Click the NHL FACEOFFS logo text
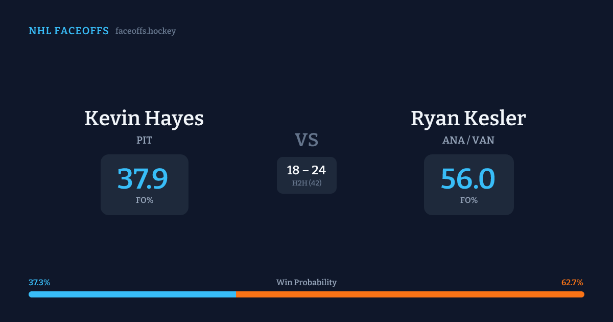This screenshot has height=322, width=613. [68, 31]
